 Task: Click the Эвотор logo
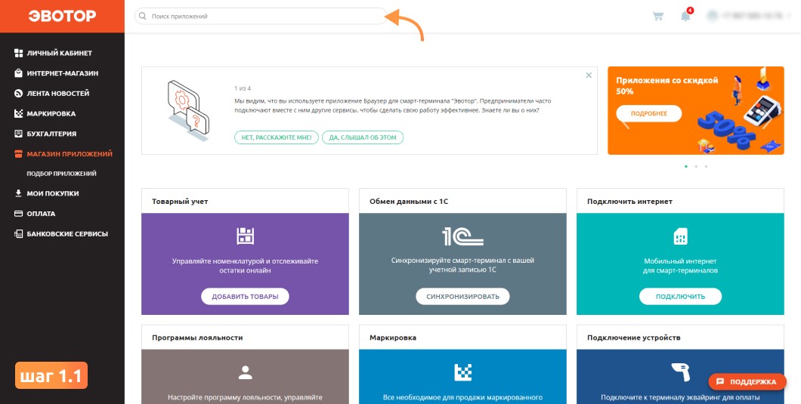(62, 16)
